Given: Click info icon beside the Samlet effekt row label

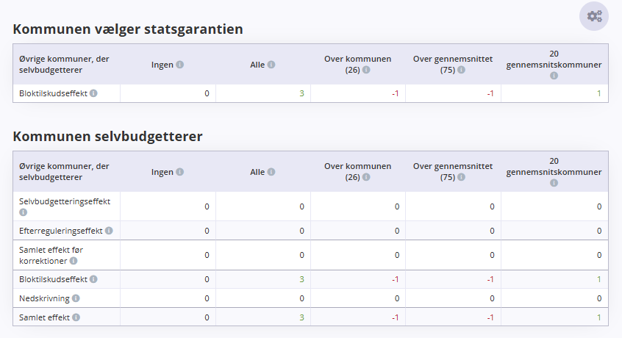Looking at the screenshot, I should [76, 317].
